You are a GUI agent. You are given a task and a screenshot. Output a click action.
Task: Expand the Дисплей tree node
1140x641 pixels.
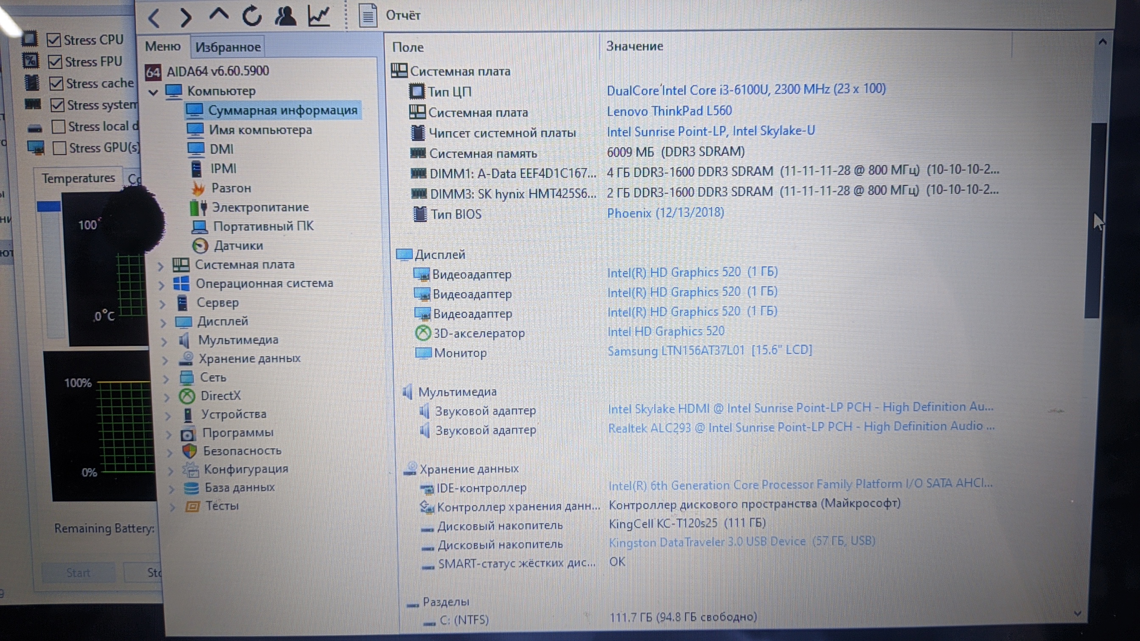[163, 323]
